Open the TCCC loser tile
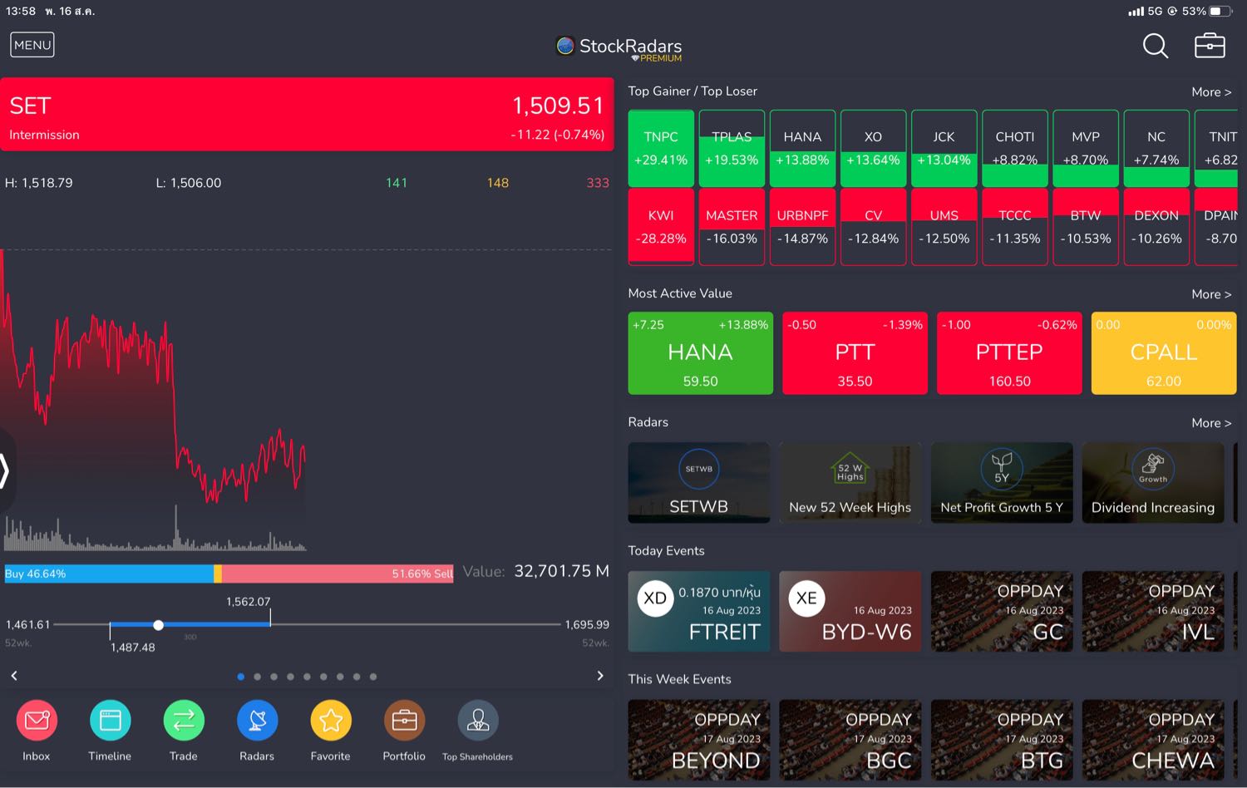1247x788 pixels. click(1015, 227)
